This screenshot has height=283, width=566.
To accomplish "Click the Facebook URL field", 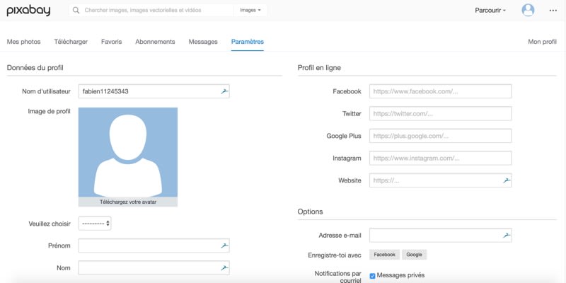I will (440, 91).
